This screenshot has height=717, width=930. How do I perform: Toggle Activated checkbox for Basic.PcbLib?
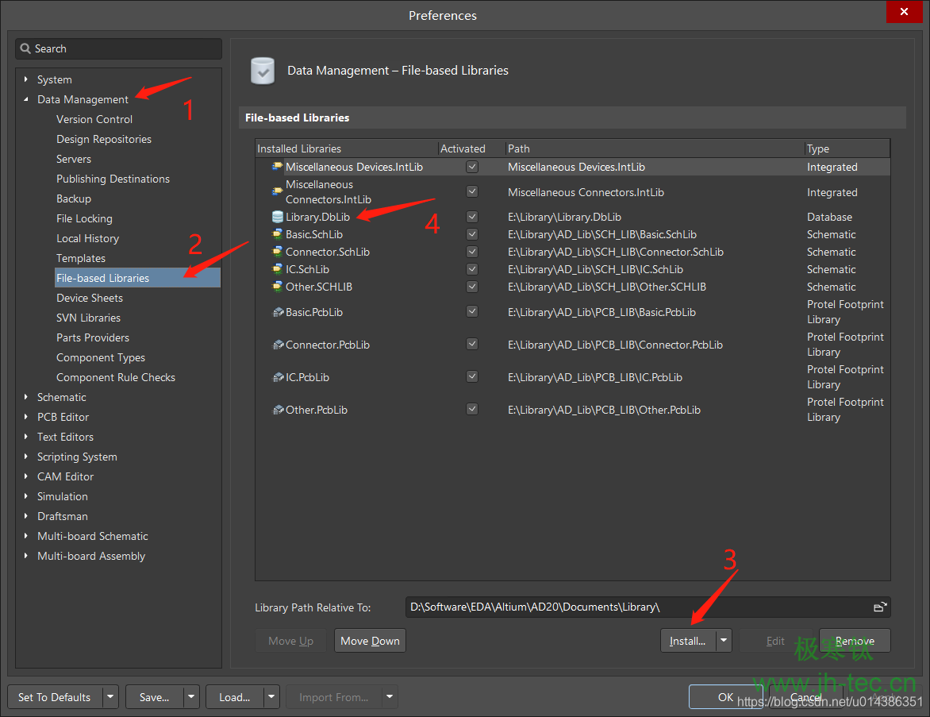coord(472,312)
